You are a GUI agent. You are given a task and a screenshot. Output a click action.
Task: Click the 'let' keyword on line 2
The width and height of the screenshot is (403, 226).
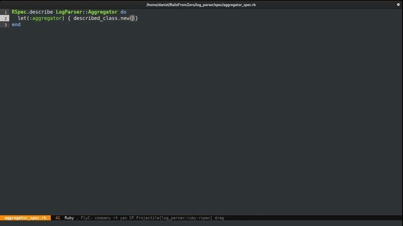(x=22, y=18)
